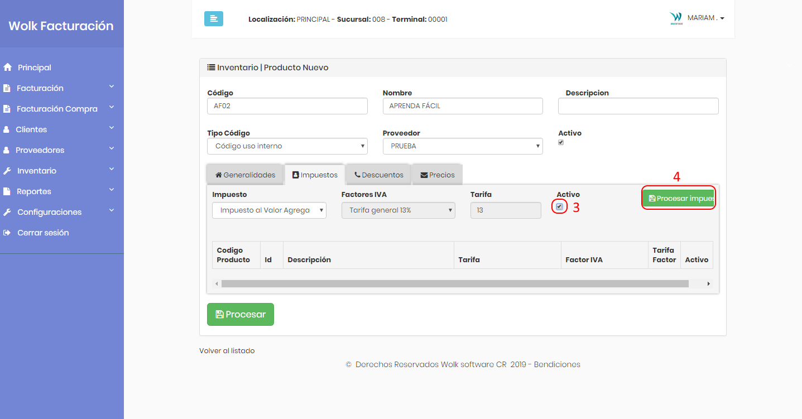This screenshot has width=802, height=419.
Task: Open the MARIAM user menu
Action: [705, 18]
